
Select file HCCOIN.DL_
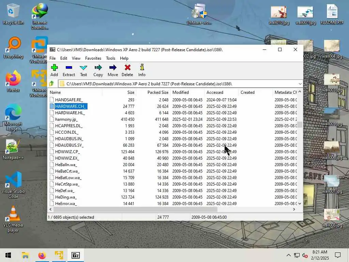click(x=66, y=132)
